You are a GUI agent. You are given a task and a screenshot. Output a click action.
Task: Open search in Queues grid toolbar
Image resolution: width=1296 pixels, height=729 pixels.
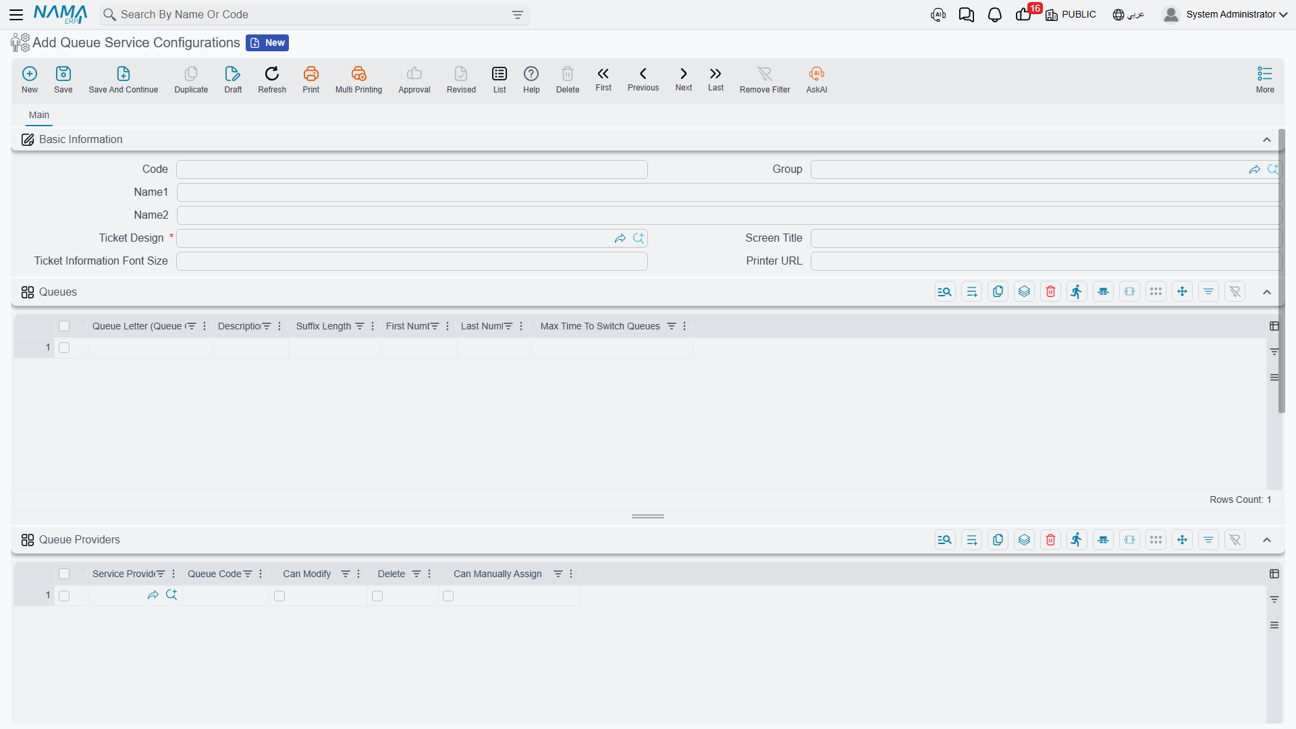(x=945, y=292)
